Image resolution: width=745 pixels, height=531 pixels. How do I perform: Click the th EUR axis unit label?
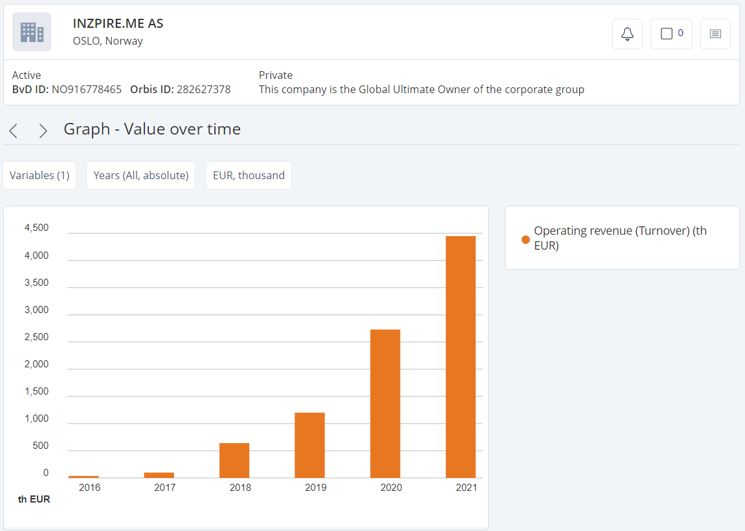click(34, 499)
